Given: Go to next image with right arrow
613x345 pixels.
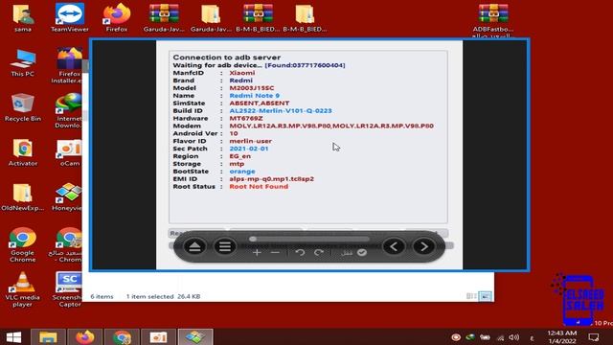Looking at the screenshot, I should pyautogui.click(x=423, y=247).
